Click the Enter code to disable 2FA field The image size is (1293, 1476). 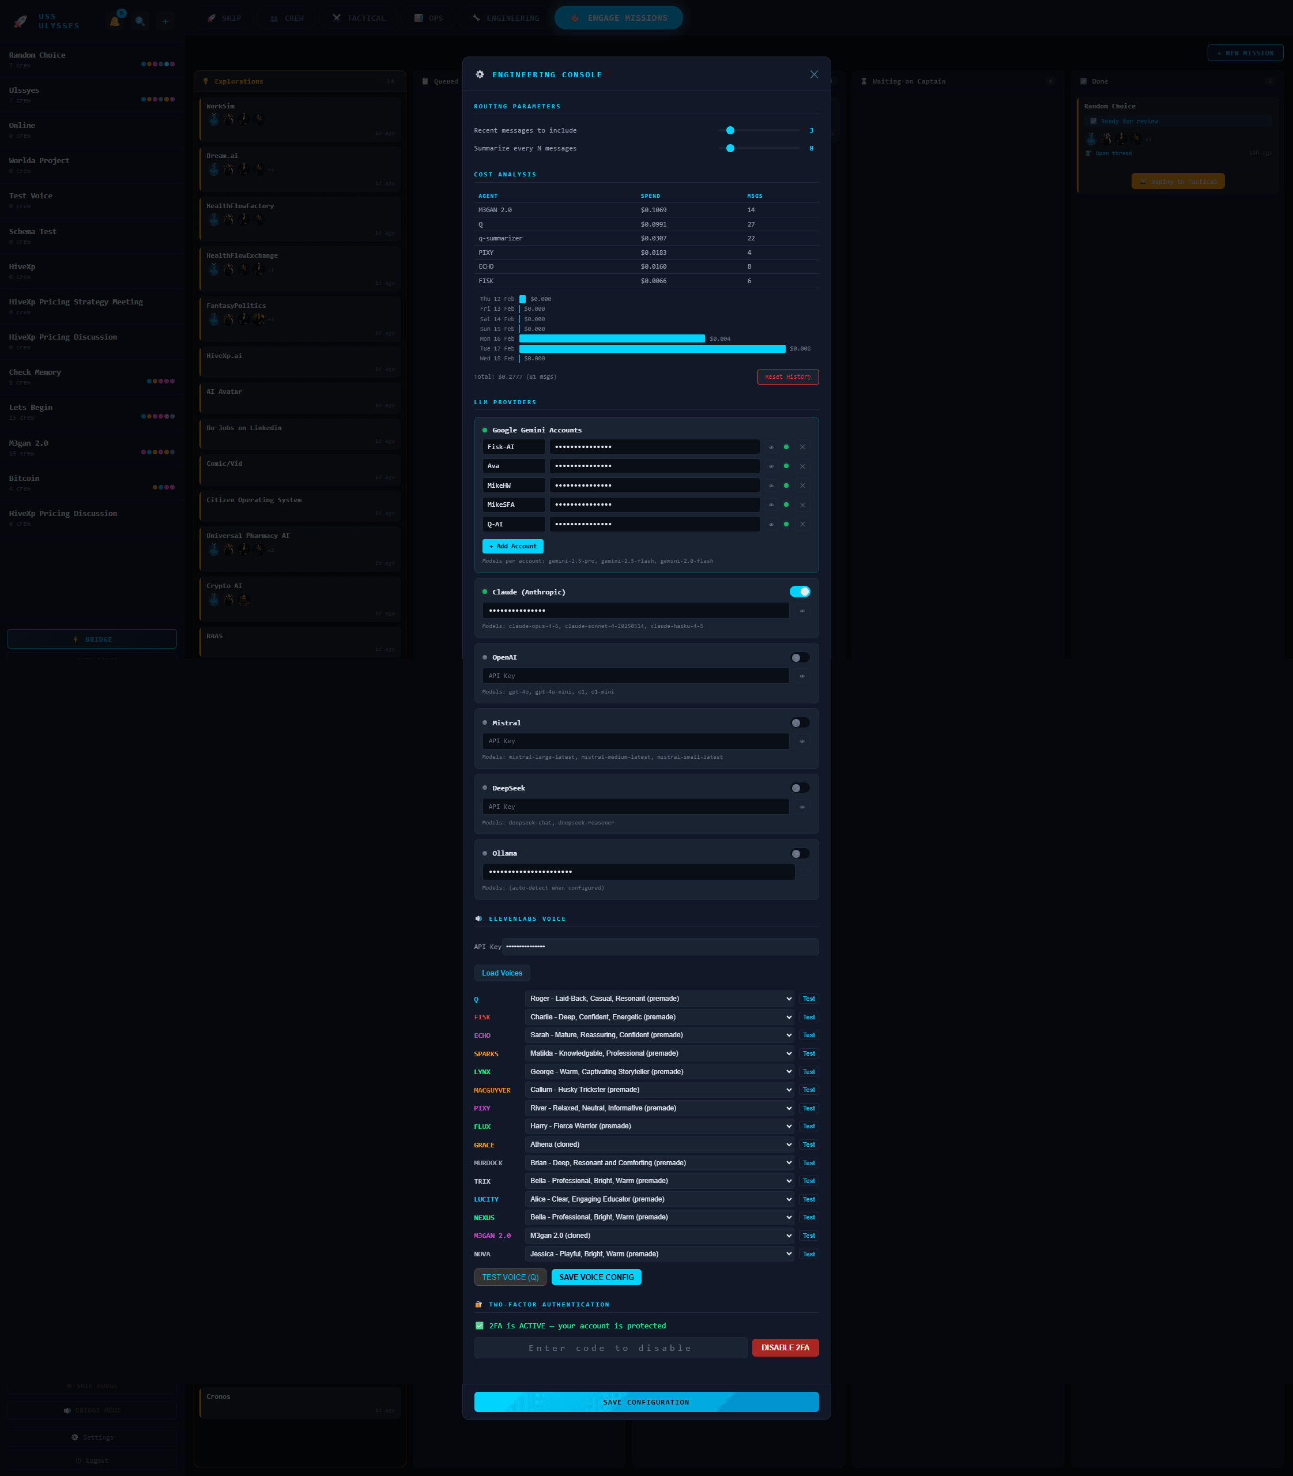click(x=610, y=1347)
